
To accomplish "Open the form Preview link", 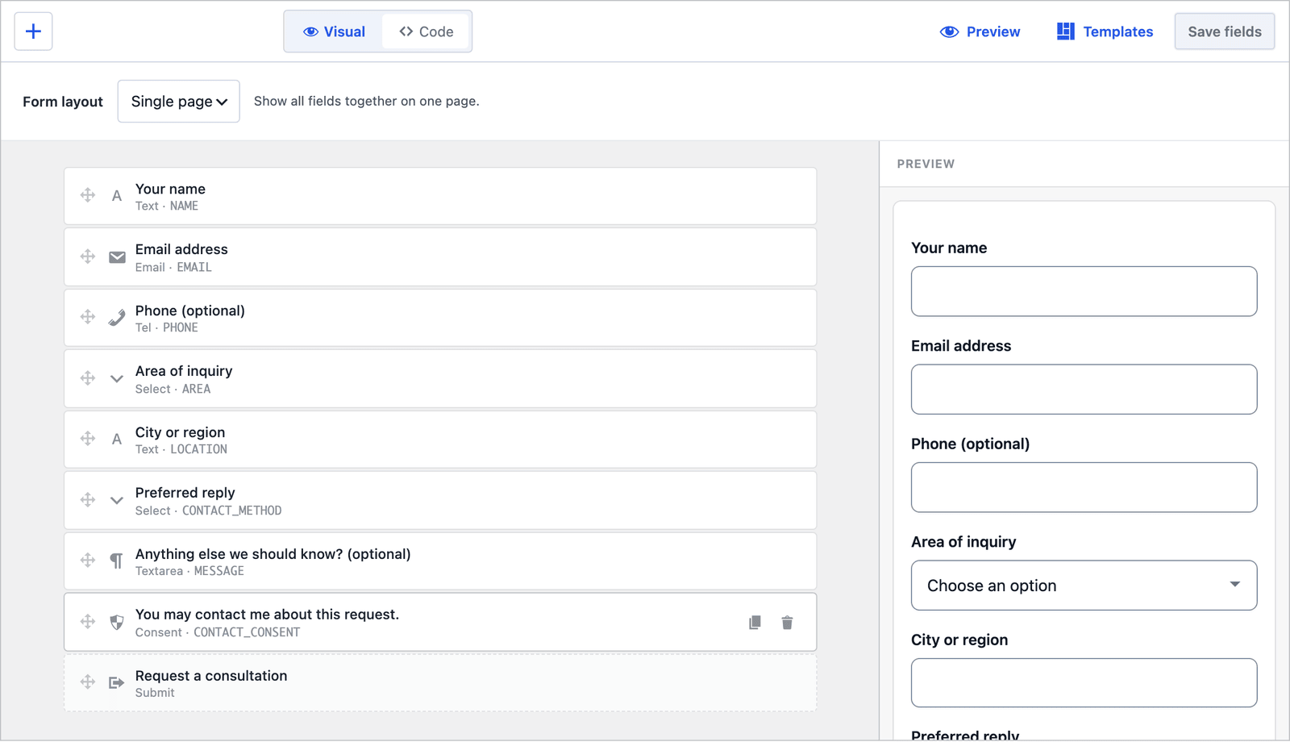I will 980,31.
